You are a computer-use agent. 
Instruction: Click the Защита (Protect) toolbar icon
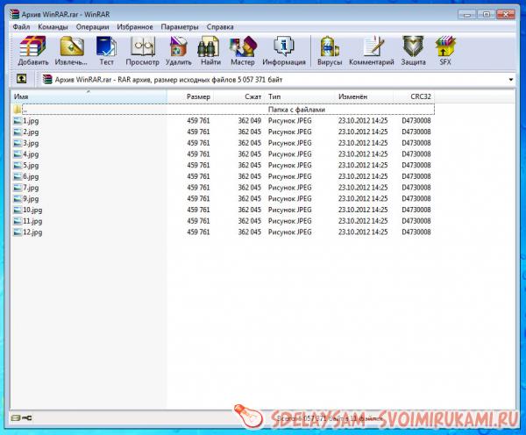(x=413, y=49)
